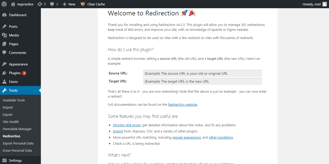329x164 pixels.
Task: Click the Clear Cache cheetah icon
Action: coord(83,4)
